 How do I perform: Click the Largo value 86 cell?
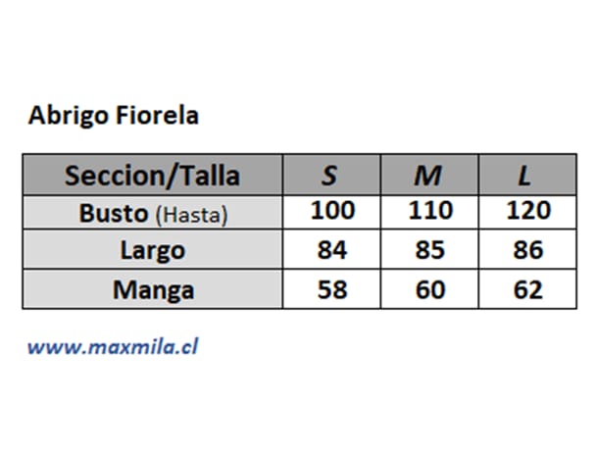527,249
